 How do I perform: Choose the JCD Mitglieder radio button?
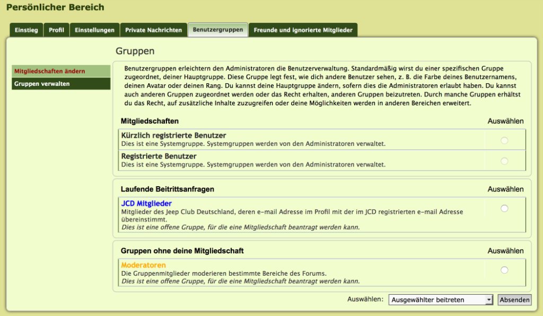[504, 208]
